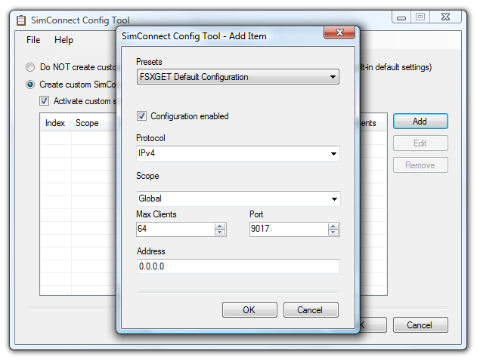
Task: Toggle the Configuration enabled checkbox
Action: 141,116
